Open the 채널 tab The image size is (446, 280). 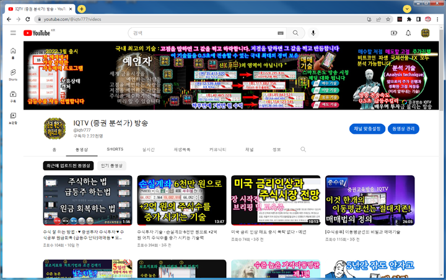[x=250, y=150]
